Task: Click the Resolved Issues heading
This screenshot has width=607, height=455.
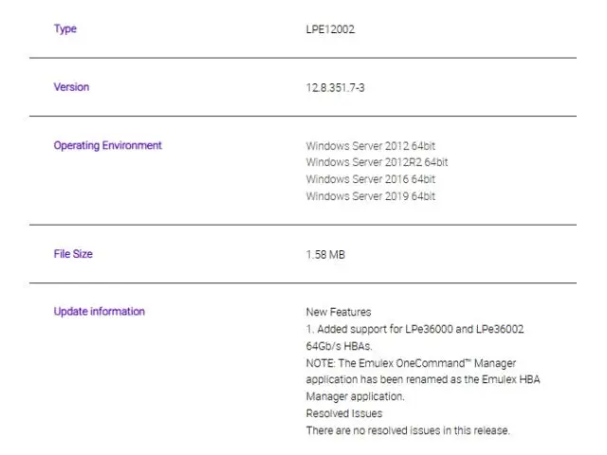Action: (343, 414)
